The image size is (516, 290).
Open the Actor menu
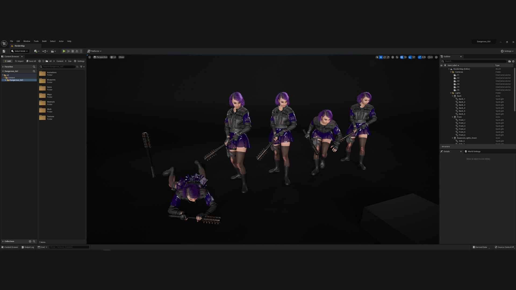click(x=61, y=41)
